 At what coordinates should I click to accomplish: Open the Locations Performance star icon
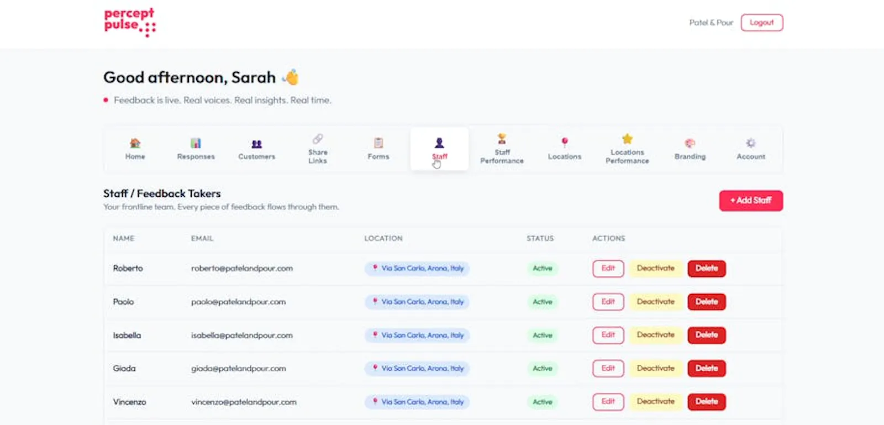[627, 139]
